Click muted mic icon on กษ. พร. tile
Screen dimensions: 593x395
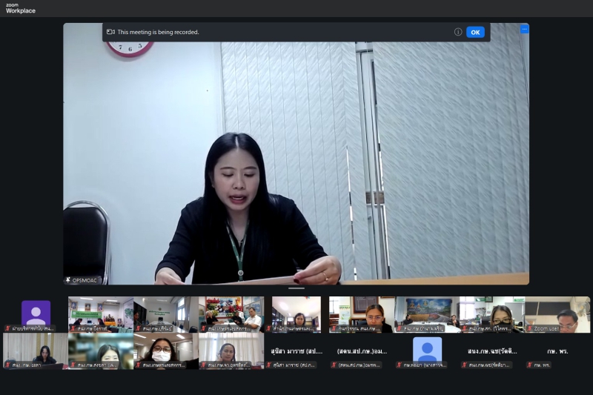[529, 365]
